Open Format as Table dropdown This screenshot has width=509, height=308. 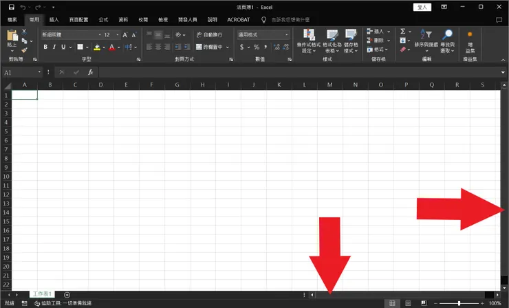click(332, 41)
